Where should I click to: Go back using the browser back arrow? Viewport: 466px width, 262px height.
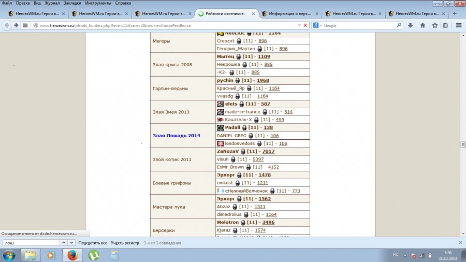pyautogui.click(x=7, y=25)
